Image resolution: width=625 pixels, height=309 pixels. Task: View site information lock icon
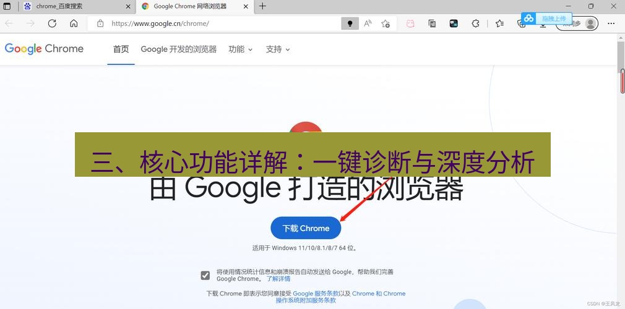pyautogui.click(x=100, y=23)
